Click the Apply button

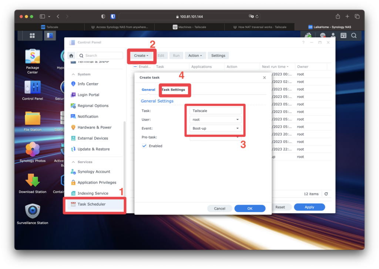[309, 207]
